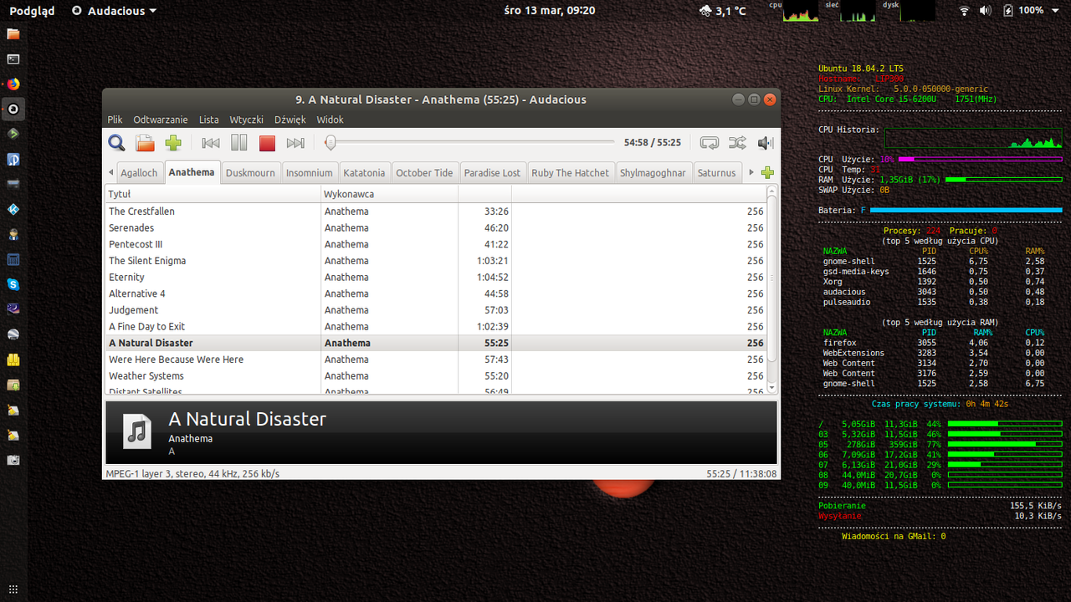1071x602 pixels.
Task: Switch to the Saturnus playlist tab
Action: (x=717, y=172)
